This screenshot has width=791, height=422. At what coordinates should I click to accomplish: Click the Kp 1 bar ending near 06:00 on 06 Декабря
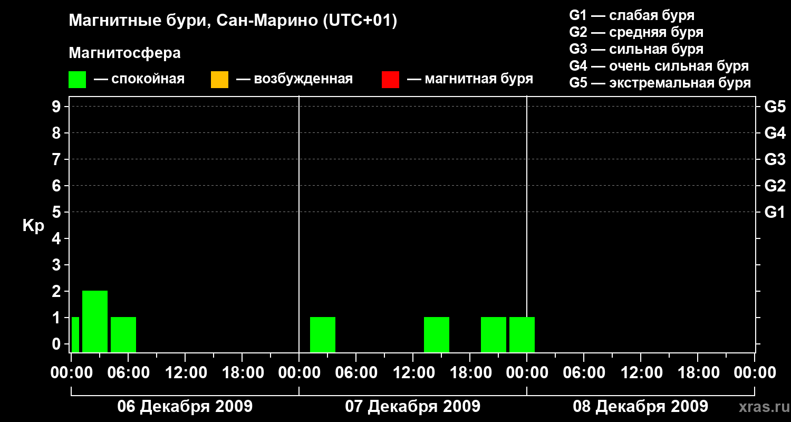pos(123,334)
